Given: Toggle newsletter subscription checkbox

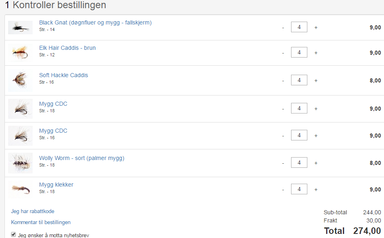Looking at the screenshot, I should click(x=13, y=235).
